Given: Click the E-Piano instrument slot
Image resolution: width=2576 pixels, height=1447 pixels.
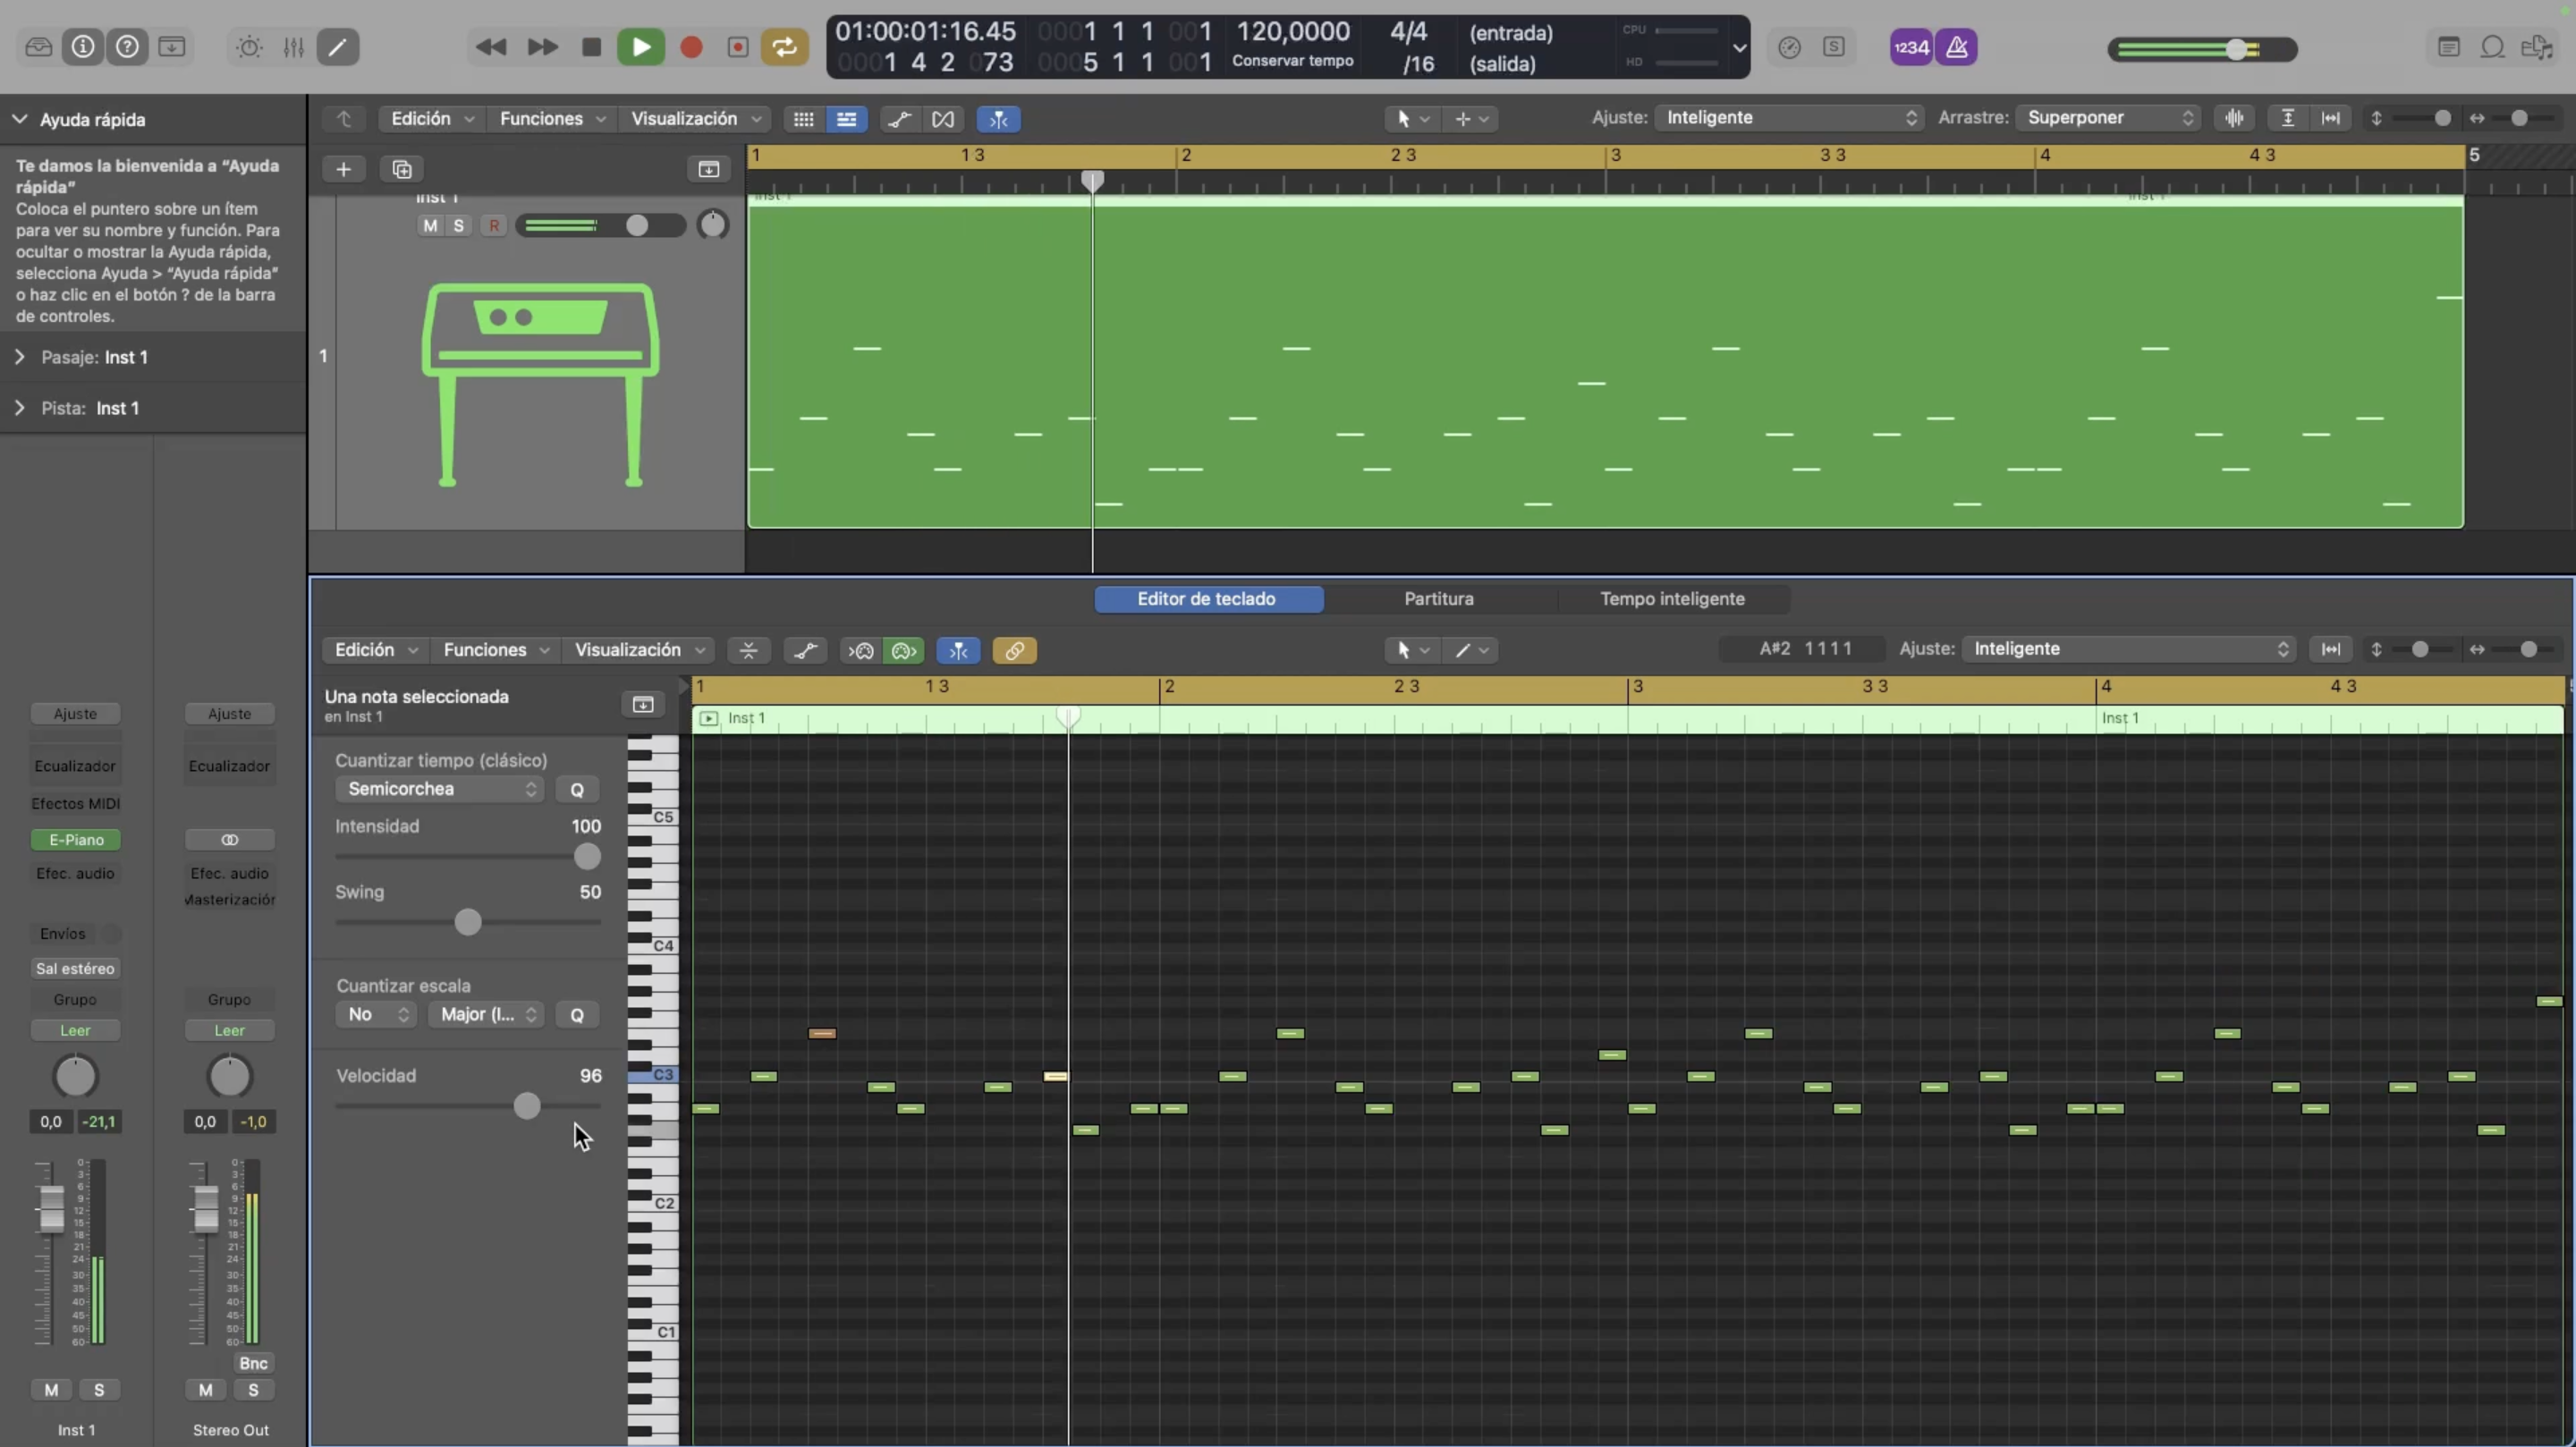Looking at the screenshot, I should coord(76,840).
